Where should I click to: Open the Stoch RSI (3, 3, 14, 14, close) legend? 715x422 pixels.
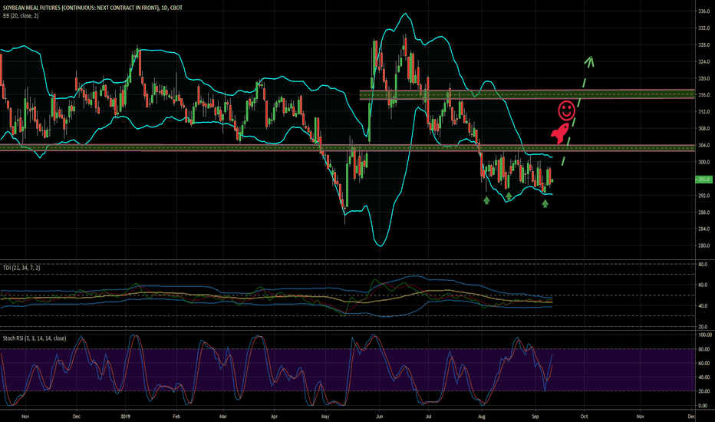[x=35, y=338]
